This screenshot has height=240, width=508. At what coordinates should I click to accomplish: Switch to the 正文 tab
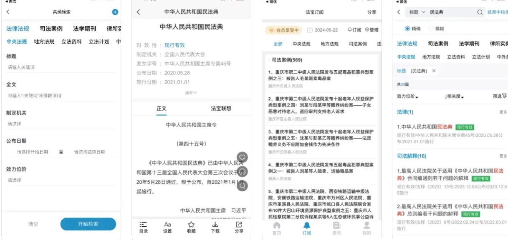tap(162, 108)
